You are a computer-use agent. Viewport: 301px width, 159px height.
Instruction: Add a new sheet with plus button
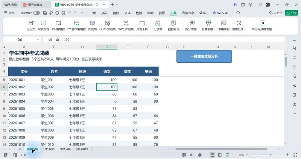pyautogui.click(x=93, y=149)
